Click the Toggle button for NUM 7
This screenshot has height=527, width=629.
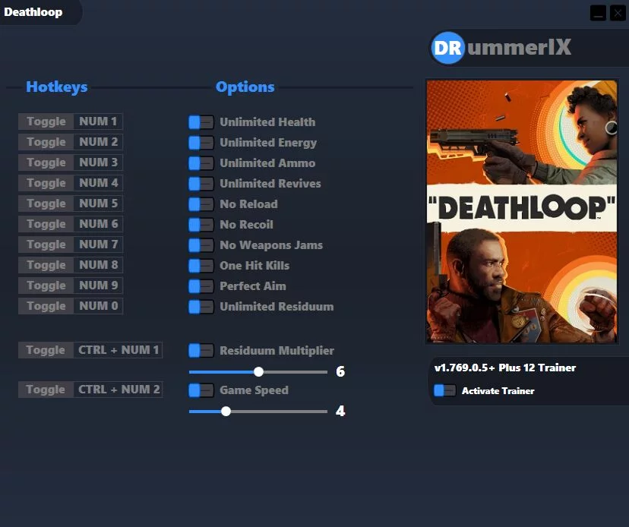point(46,245)
